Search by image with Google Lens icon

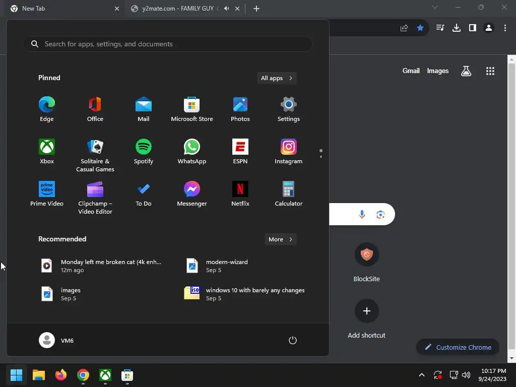point(380,214)
